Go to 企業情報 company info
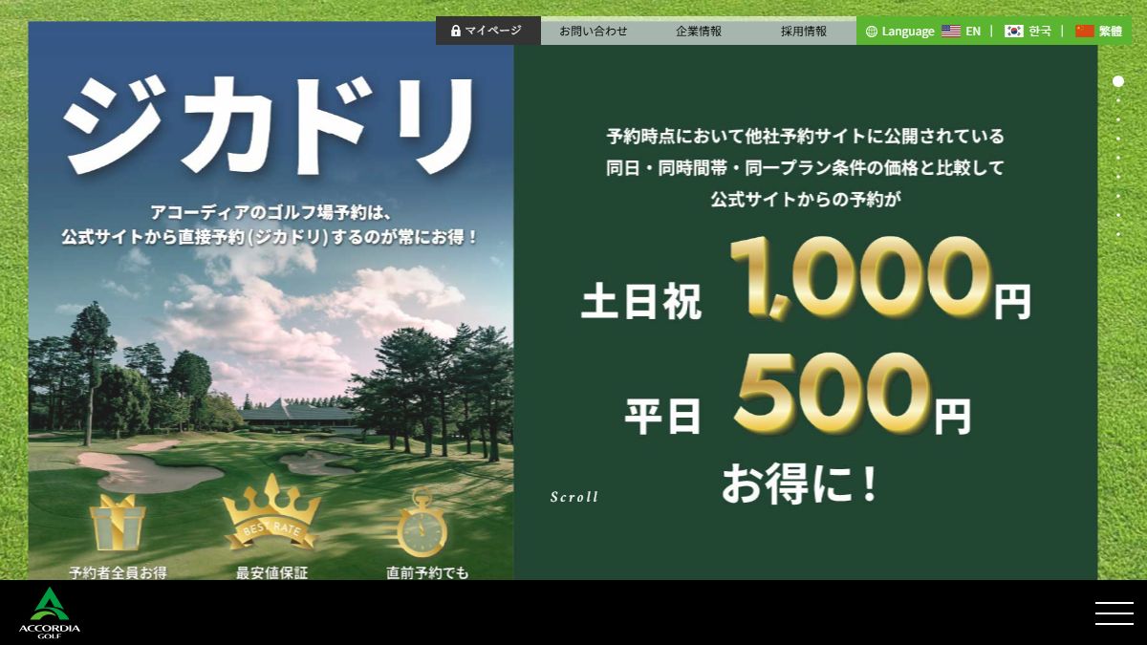 click(x=699, y=31)
